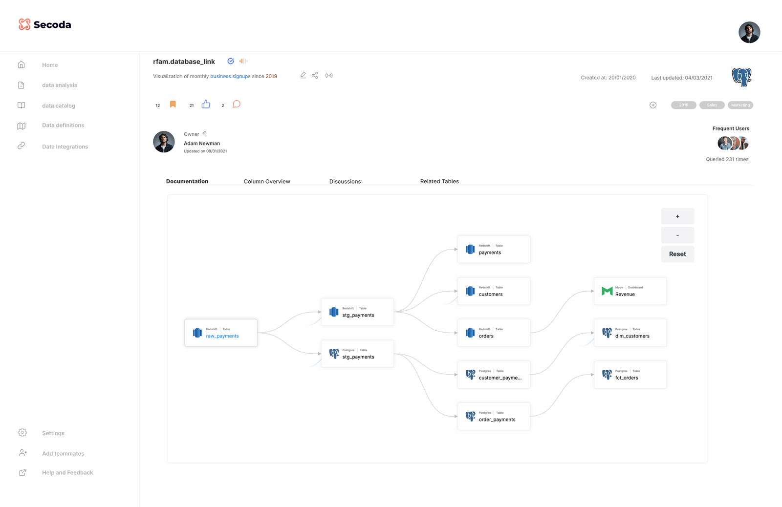The image size is (782, 507).
Task: Select the Data catalog icon in sidebar
Action: (22, 106)
